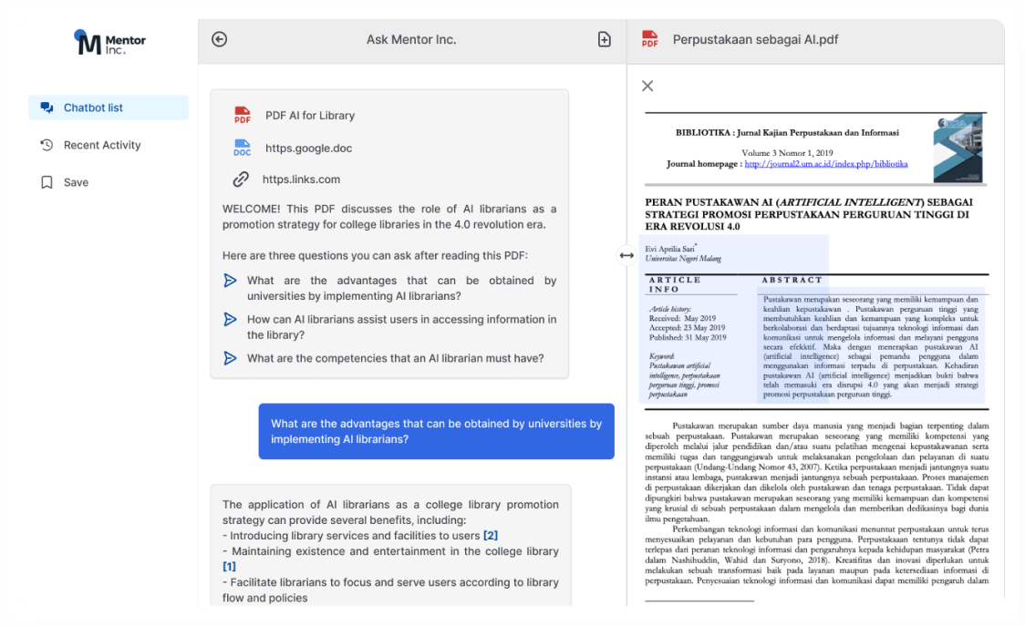Click the PDF AI for Library file
1025x626 pixels.
tap(309, 116)
